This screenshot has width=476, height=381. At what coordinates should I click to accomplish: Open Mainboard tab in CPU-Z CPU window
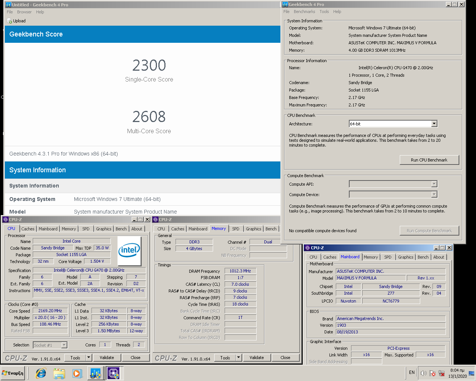point(48,229)
